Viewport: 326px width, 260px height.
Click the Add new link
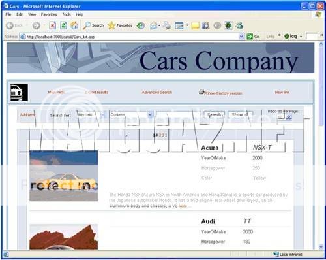27,115
